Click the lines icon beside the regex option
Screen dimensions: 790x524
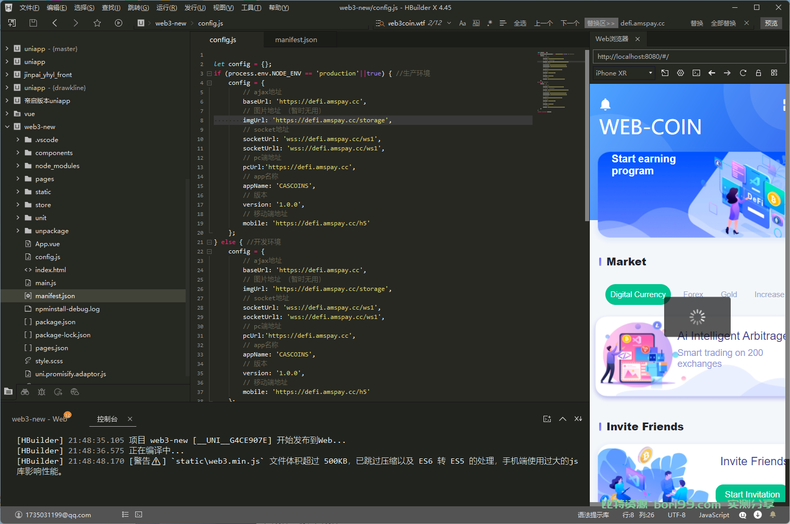[x=503, y=23]
